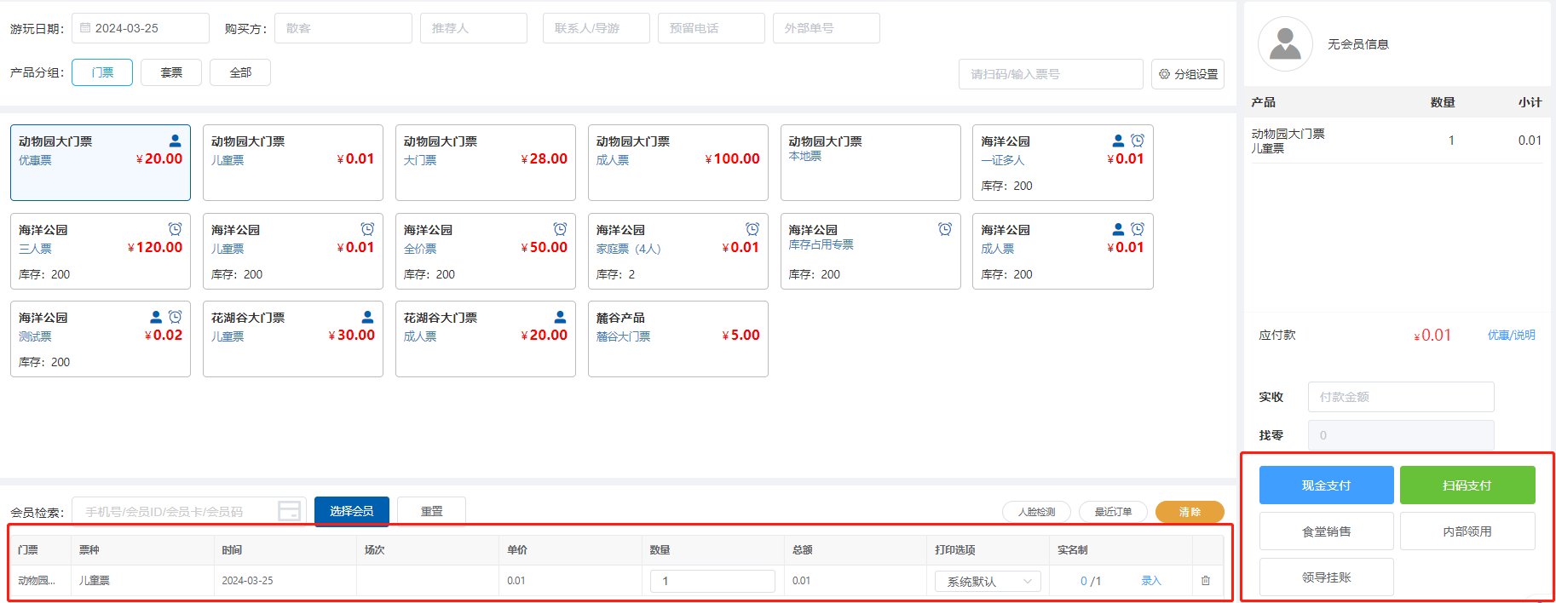Switch the product group to 套票
Viewport: 1556px width, 603px height.
171,72
